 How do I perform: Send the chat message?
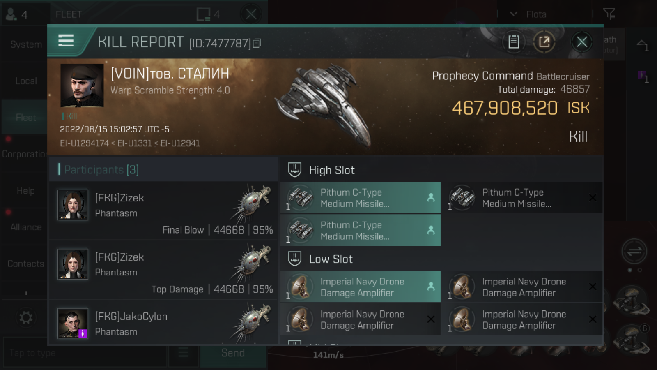pyautogui.click(x=233, y=353)
